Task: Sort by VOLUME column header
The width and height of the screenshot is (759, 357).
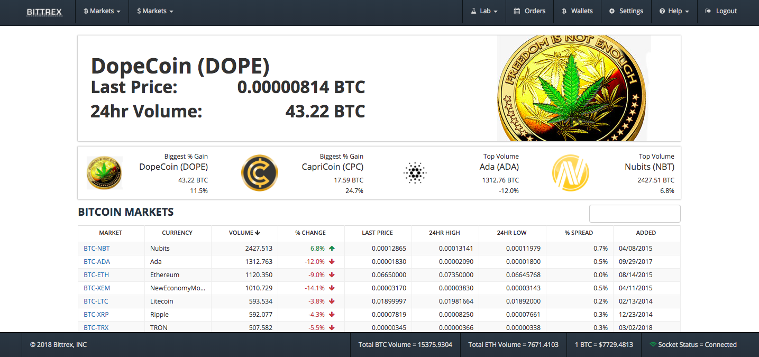Action: 244,233
